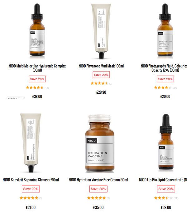
Task: Open the Flavanone Mud Mask tube image
Action: [x=101, y=31]
